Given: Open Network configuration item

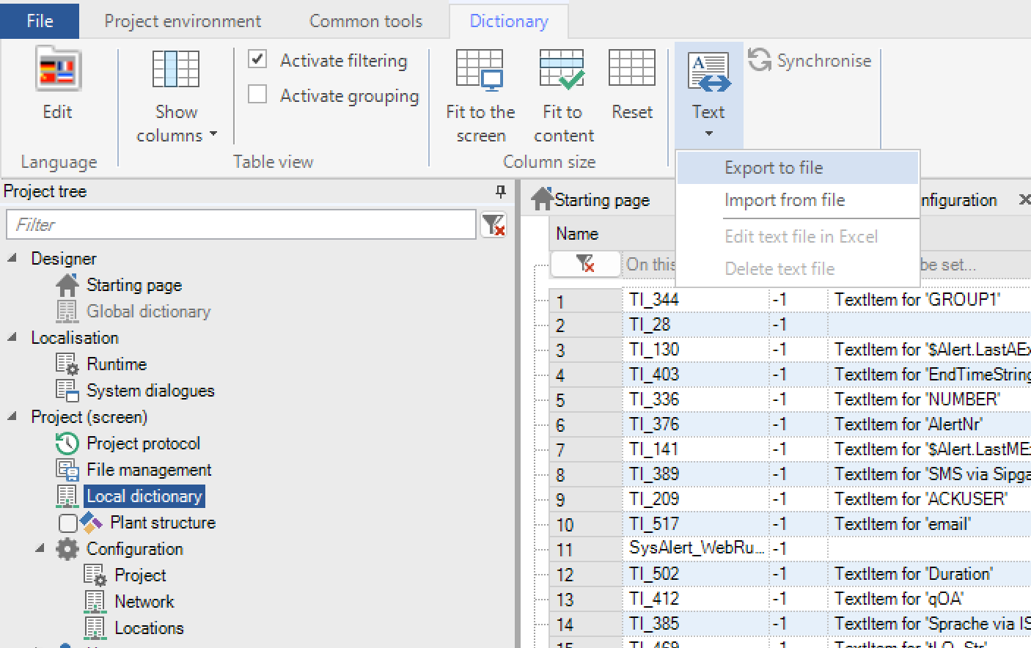Looking at the screenshot, I should tap(144, 602).
